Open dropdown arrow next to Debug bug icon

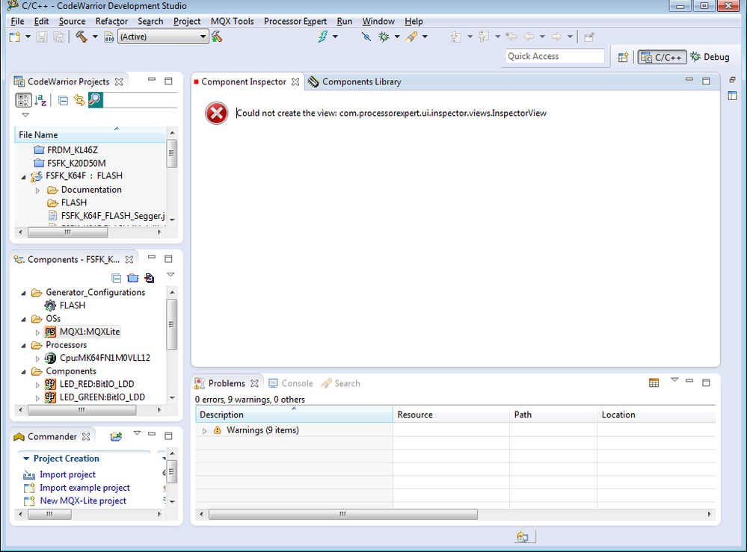click(x=397, y=37)
